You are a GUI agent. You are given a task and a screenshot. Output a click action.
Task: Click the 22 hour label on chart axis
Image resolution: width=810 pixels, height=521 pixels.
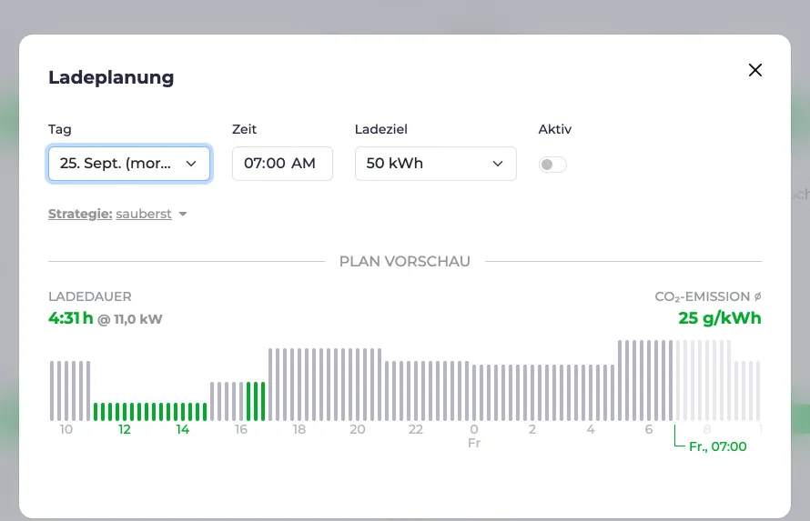tap(416, 429)
